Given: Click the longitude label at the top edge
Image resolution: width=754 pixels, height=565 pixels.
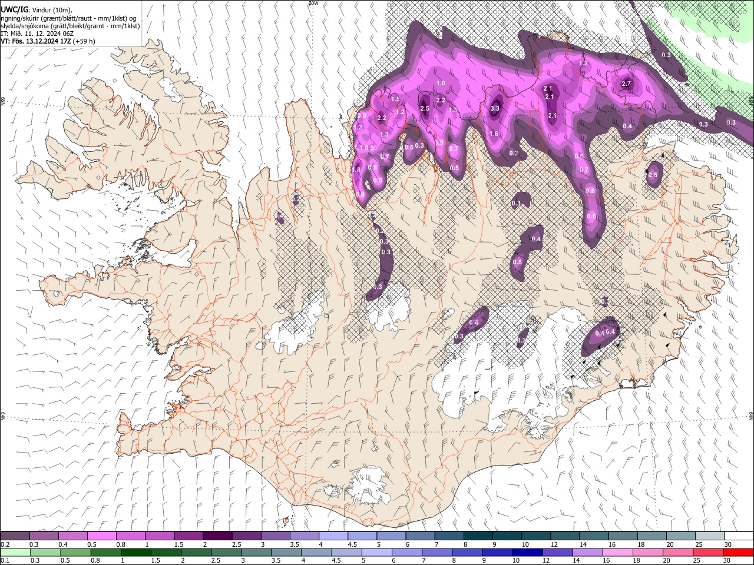Looking at the screenshot, I should click(313, 3).
